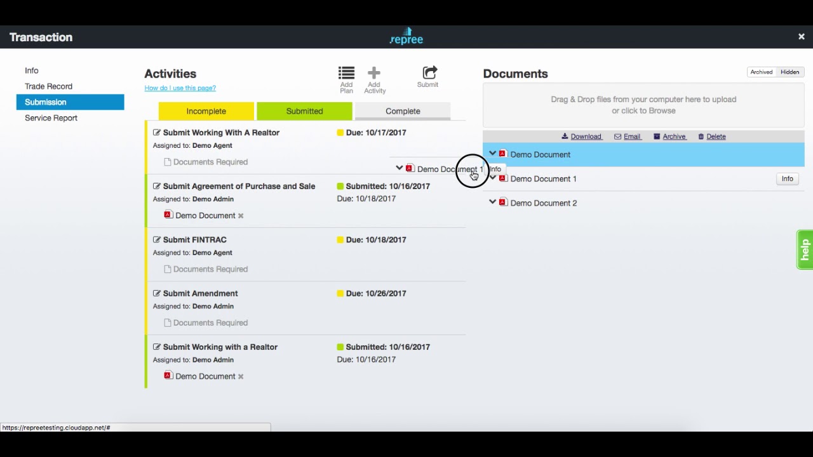This screenshot has width=813, height=457.
Task: Open 'How do I use this page?' link
Action: click(x=180, y=88)
